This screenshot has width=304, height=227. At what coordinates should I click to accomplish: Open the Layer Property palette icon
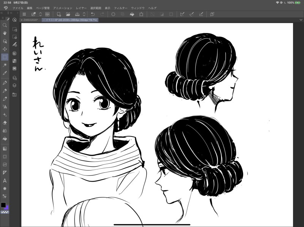[x=14, y=78]
